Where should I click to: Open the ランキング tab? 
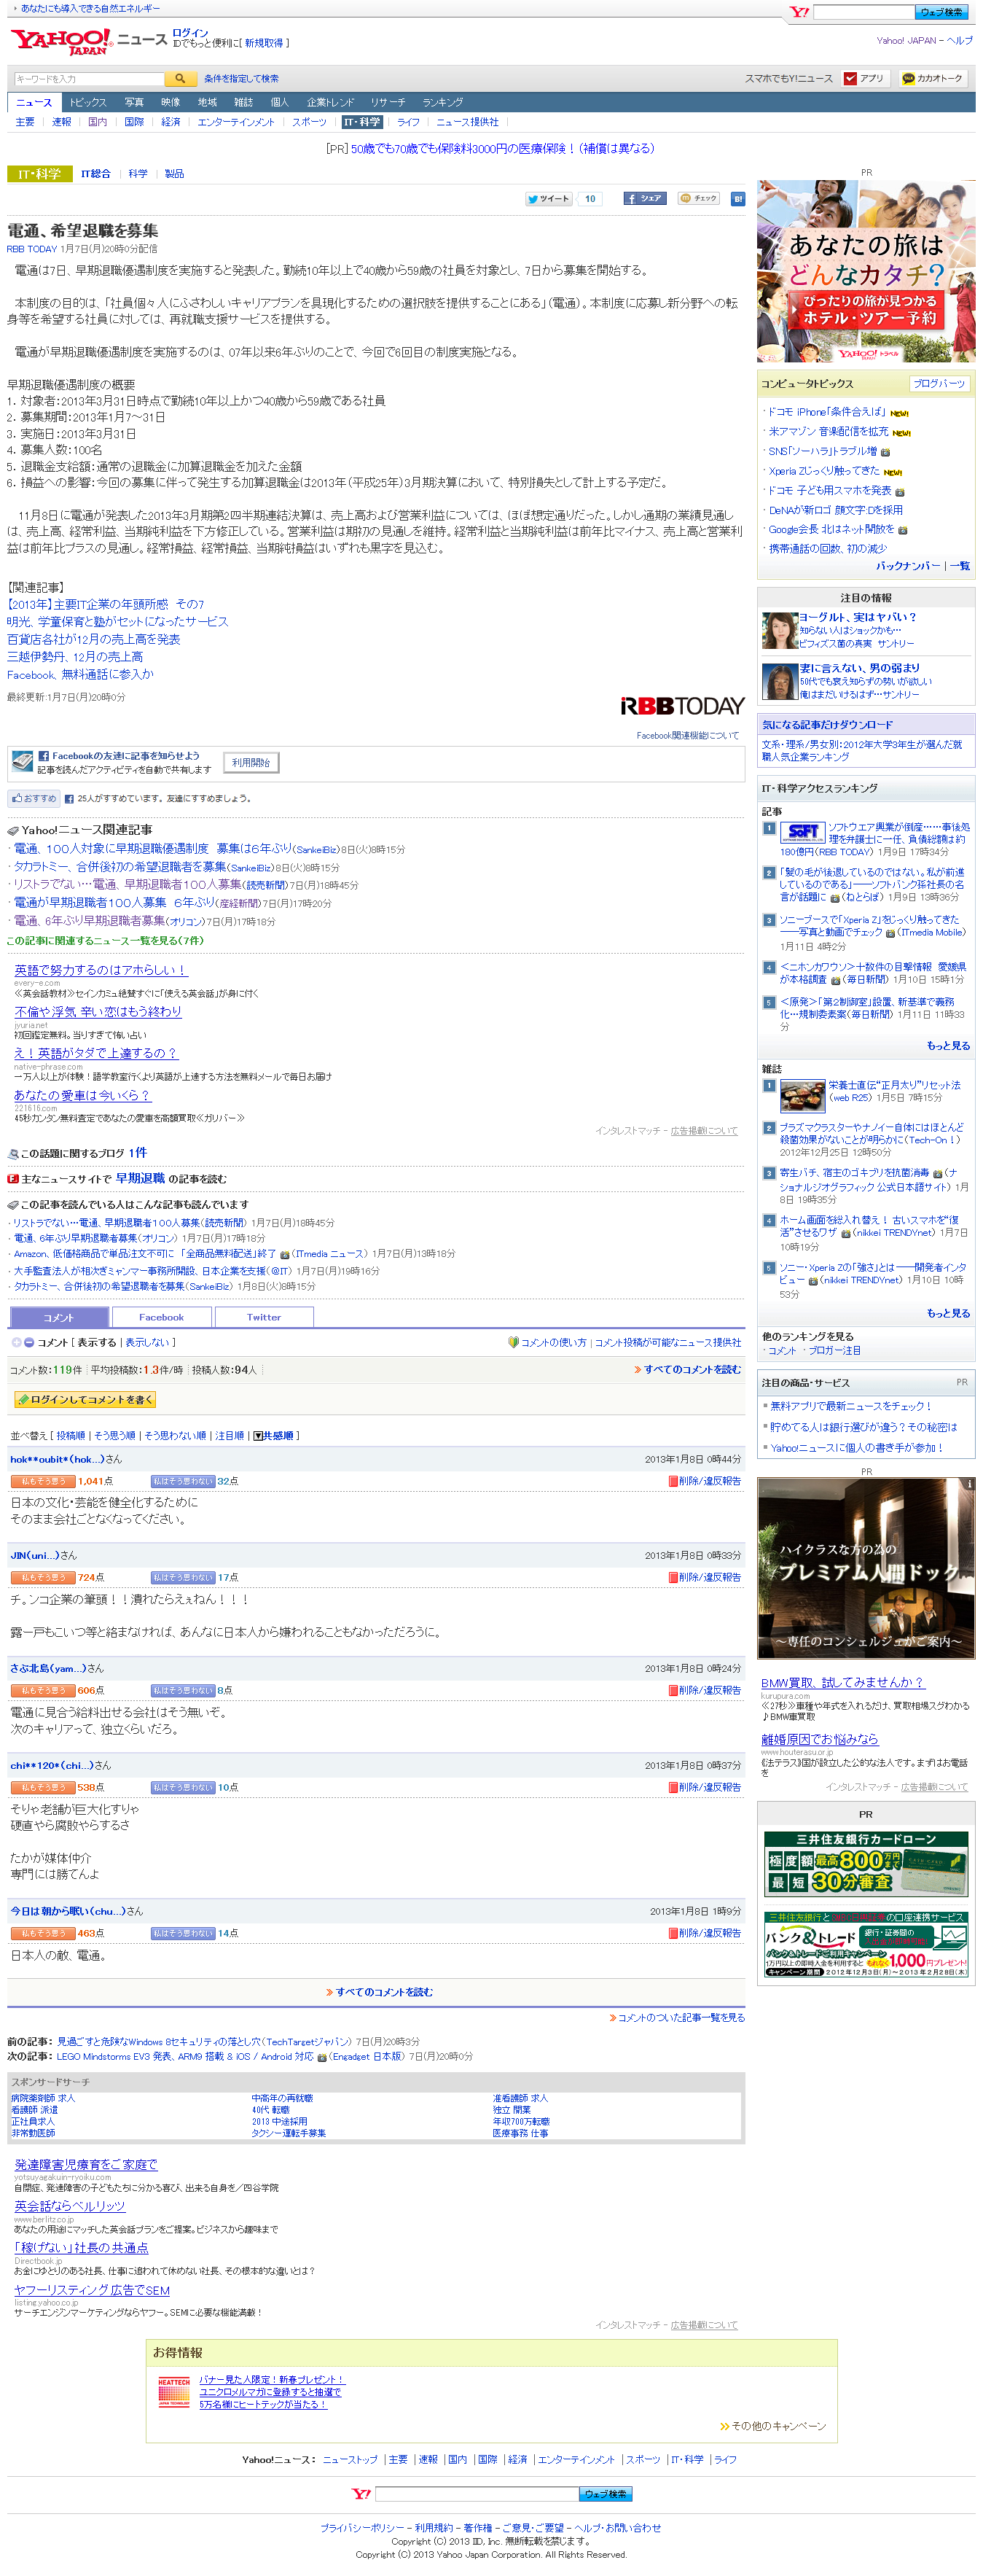pyautogui.click(x=442, y=102)
